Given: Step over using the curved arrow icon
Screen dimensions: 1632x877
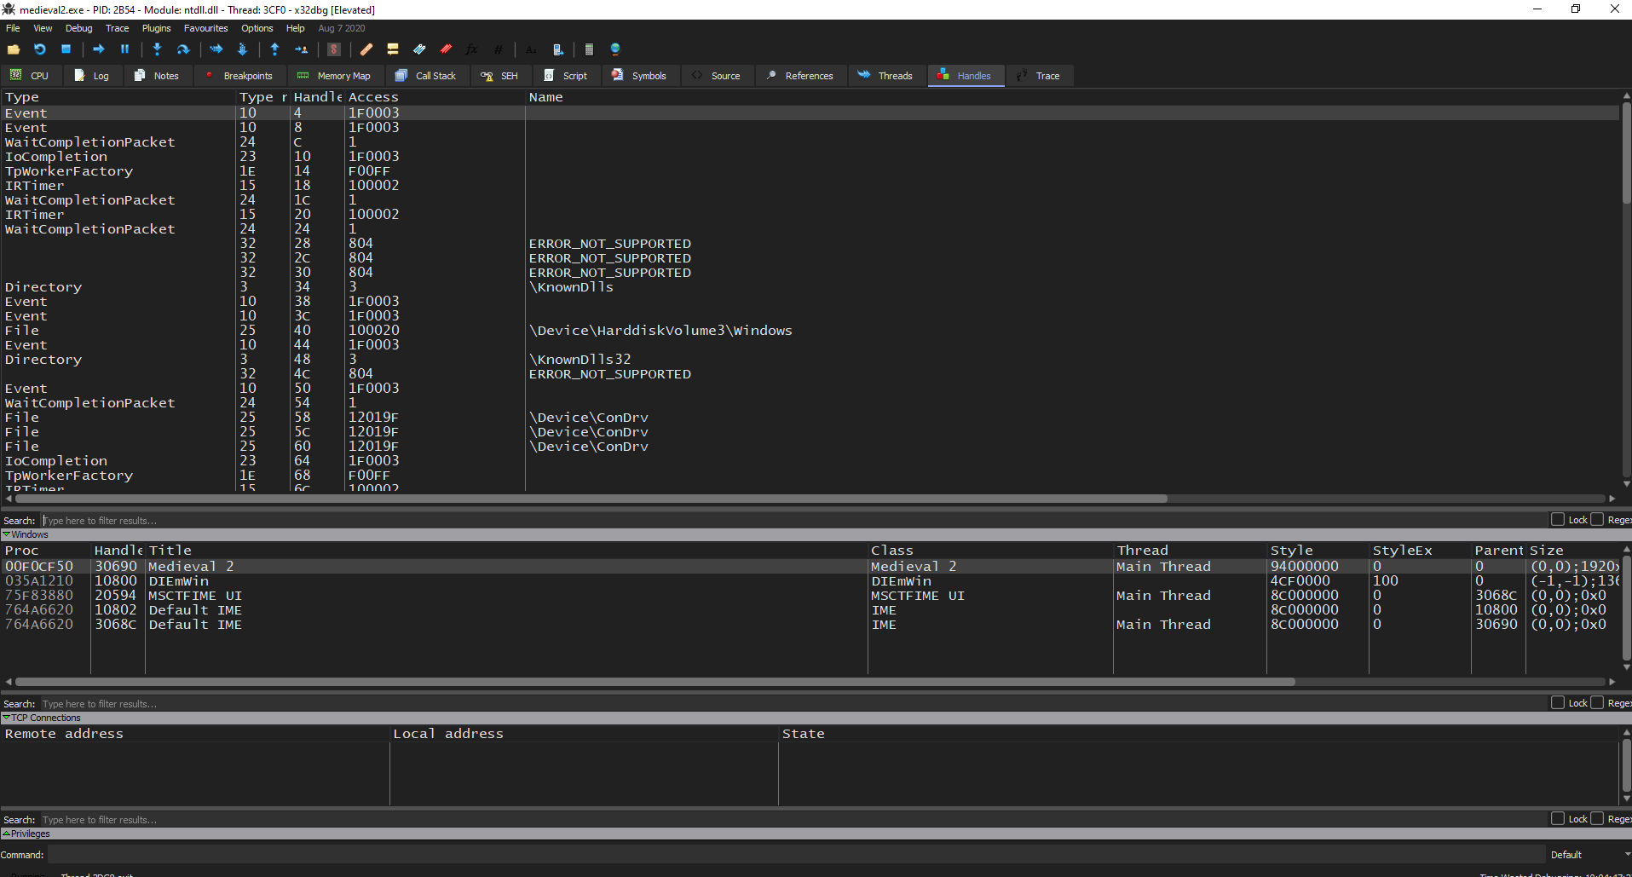Looking at the screenshot, I should tap(183, 49).
